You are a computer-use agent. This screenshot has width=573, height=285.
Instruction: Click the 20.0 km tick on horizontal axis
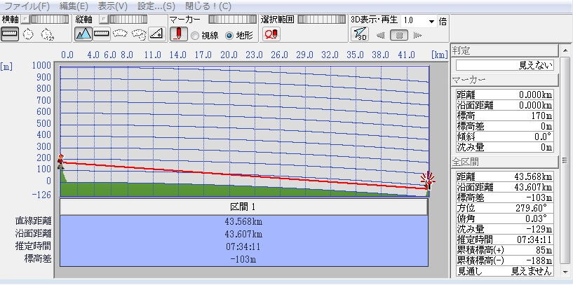click(229, 55)
